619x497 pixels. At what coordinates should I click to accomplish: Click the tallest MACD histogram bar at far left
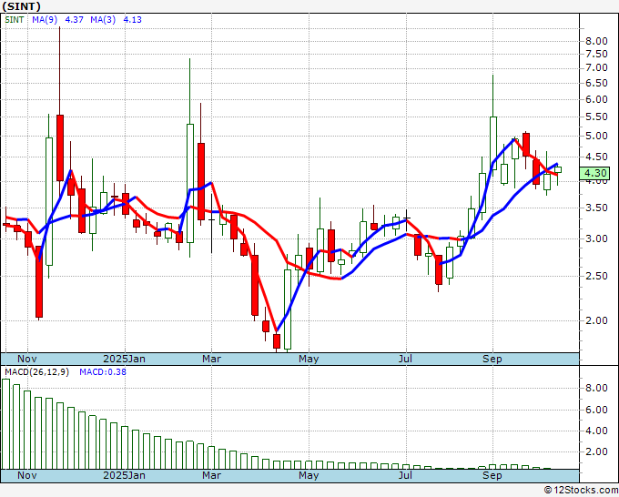(5, 424)
